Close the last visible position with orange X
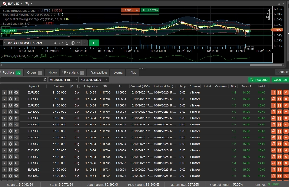 [286, 176]
